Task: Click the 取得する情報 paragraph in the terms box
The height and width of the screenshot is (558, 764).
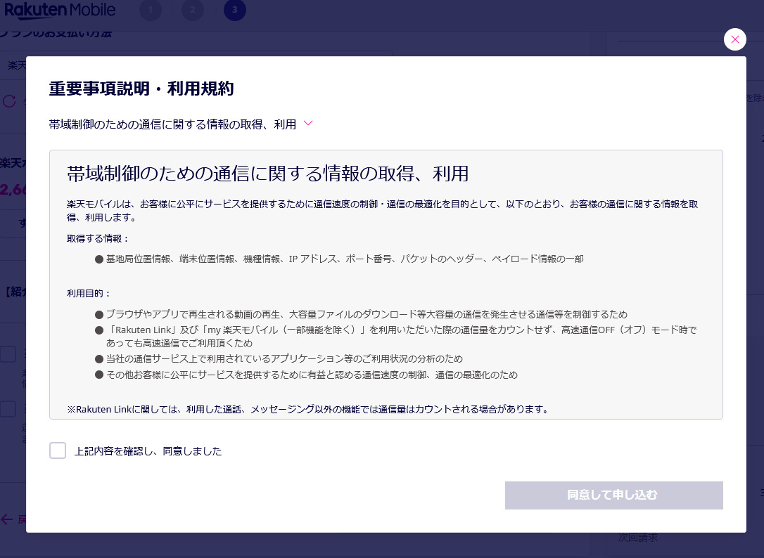Action: point(98,239)
